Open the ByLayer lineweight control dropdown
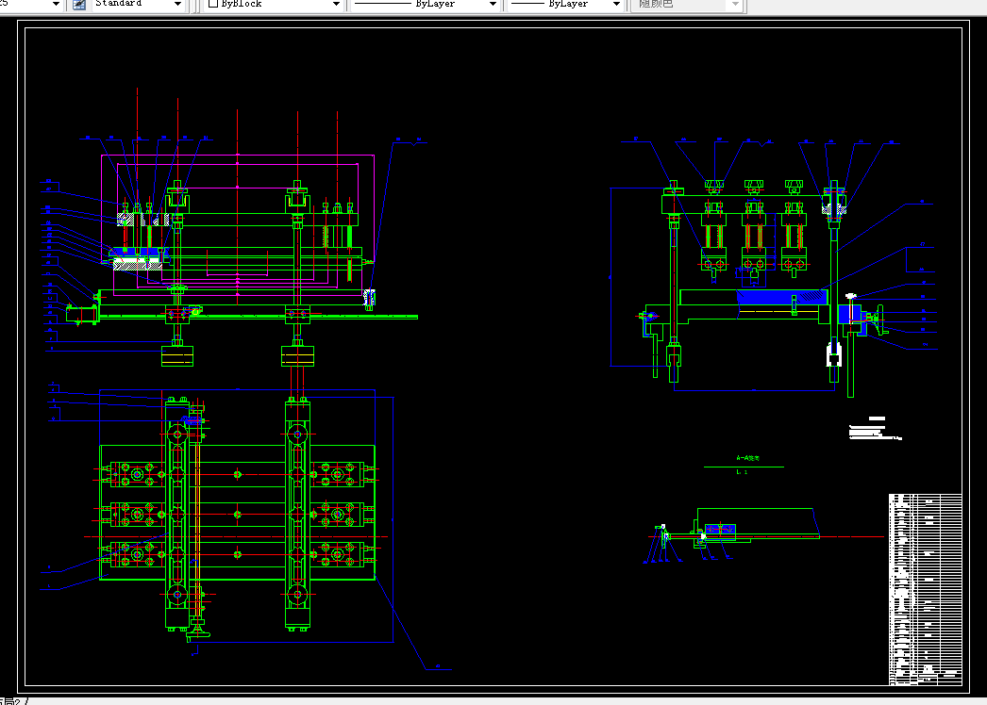 click(x=564, y=4)
